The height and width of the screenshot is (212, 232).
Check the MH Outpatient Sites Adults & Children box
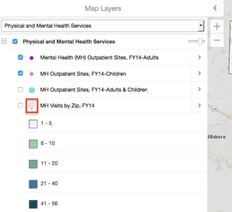20,89
